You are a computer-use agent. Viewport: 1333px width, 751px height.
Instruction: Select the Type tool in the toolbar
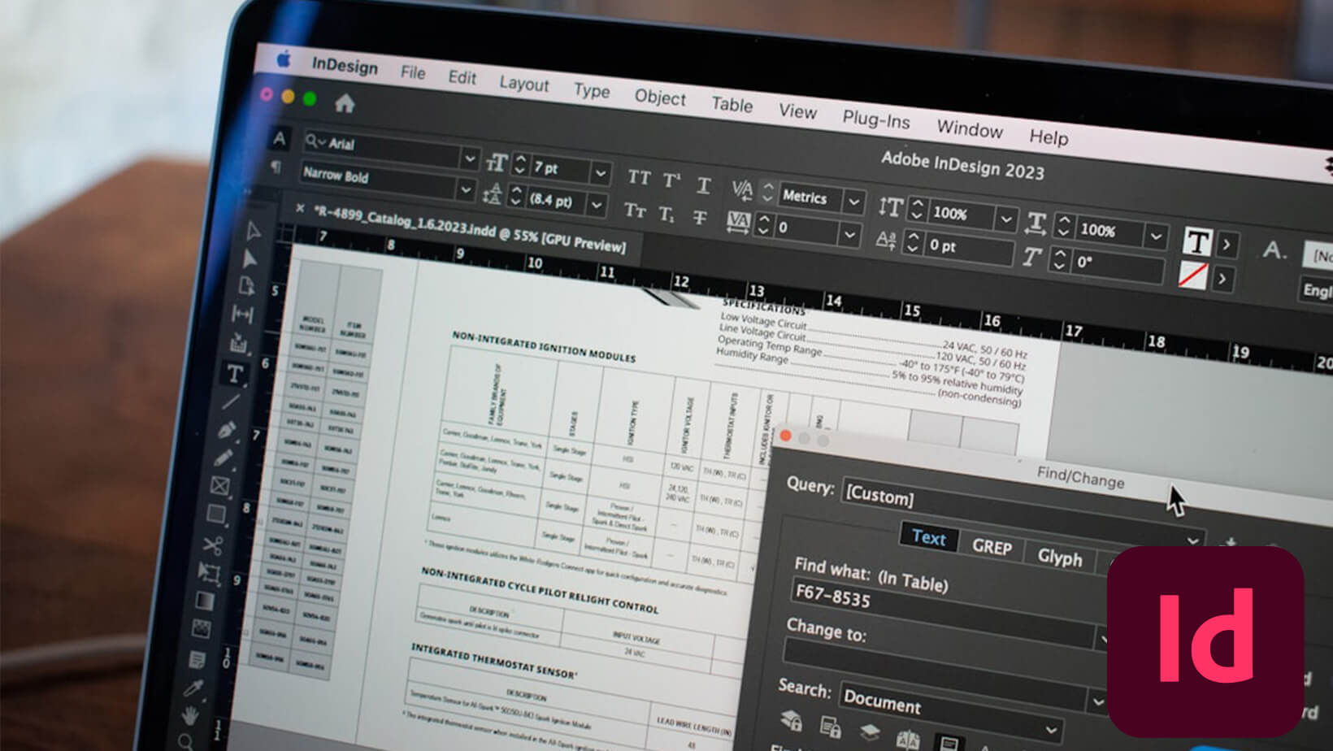click(x=234, y=374)
